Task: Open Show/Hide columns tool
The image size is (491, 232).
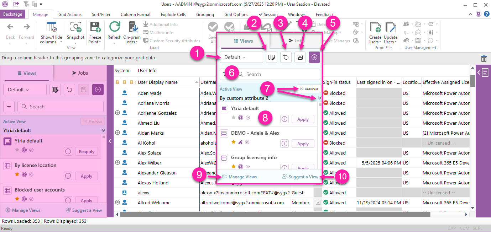Action: (51, 28)
